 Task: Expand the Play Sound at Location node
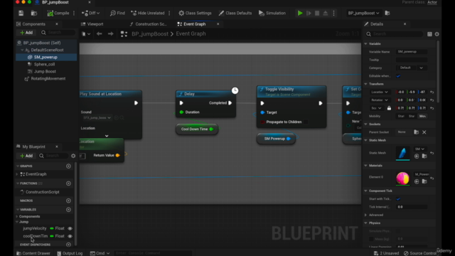click(107, 136)
